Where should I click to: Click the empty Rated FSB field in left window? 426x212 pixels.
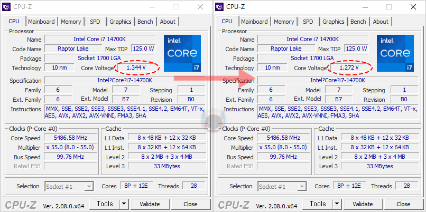70,166
